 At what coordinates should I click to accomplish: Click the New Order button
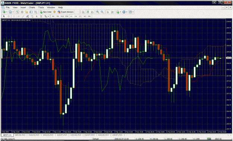point(45,12)
